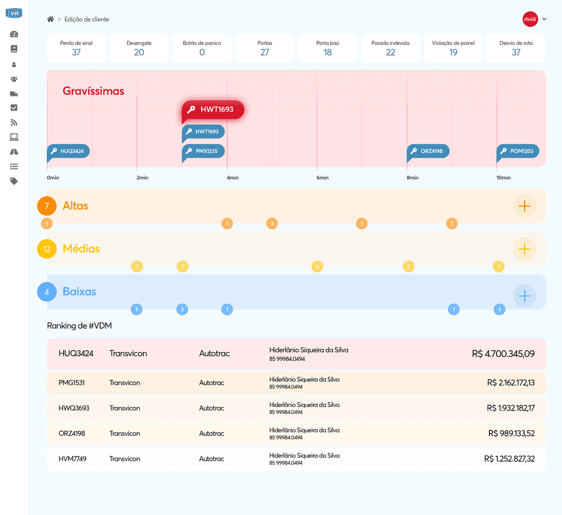The width and height of the screenshot is (562, 515).
Task: Click the laptop icon in sidebar
Action: point(14,137)
